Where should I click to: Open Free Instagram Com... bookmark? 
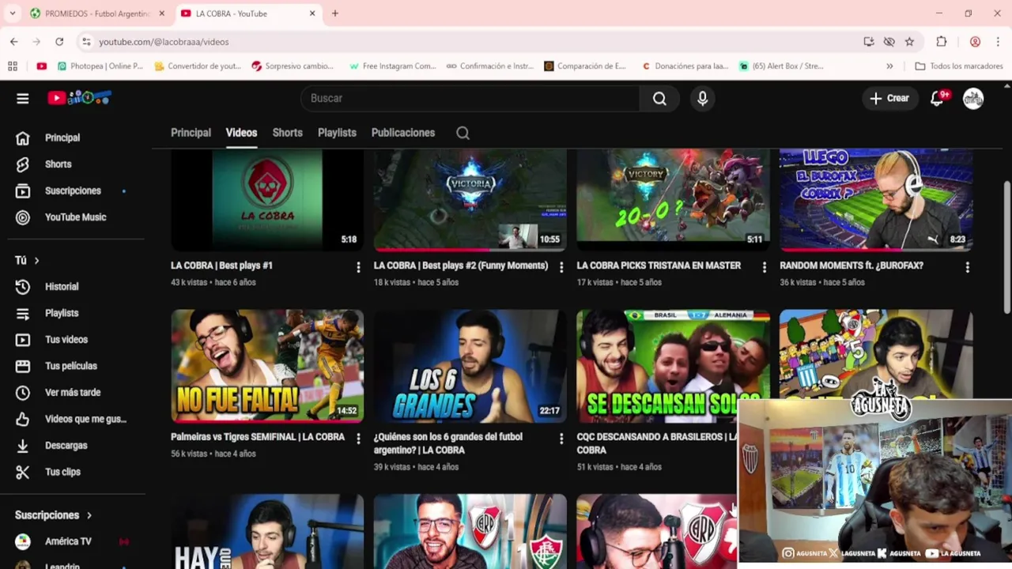(392, 66)
